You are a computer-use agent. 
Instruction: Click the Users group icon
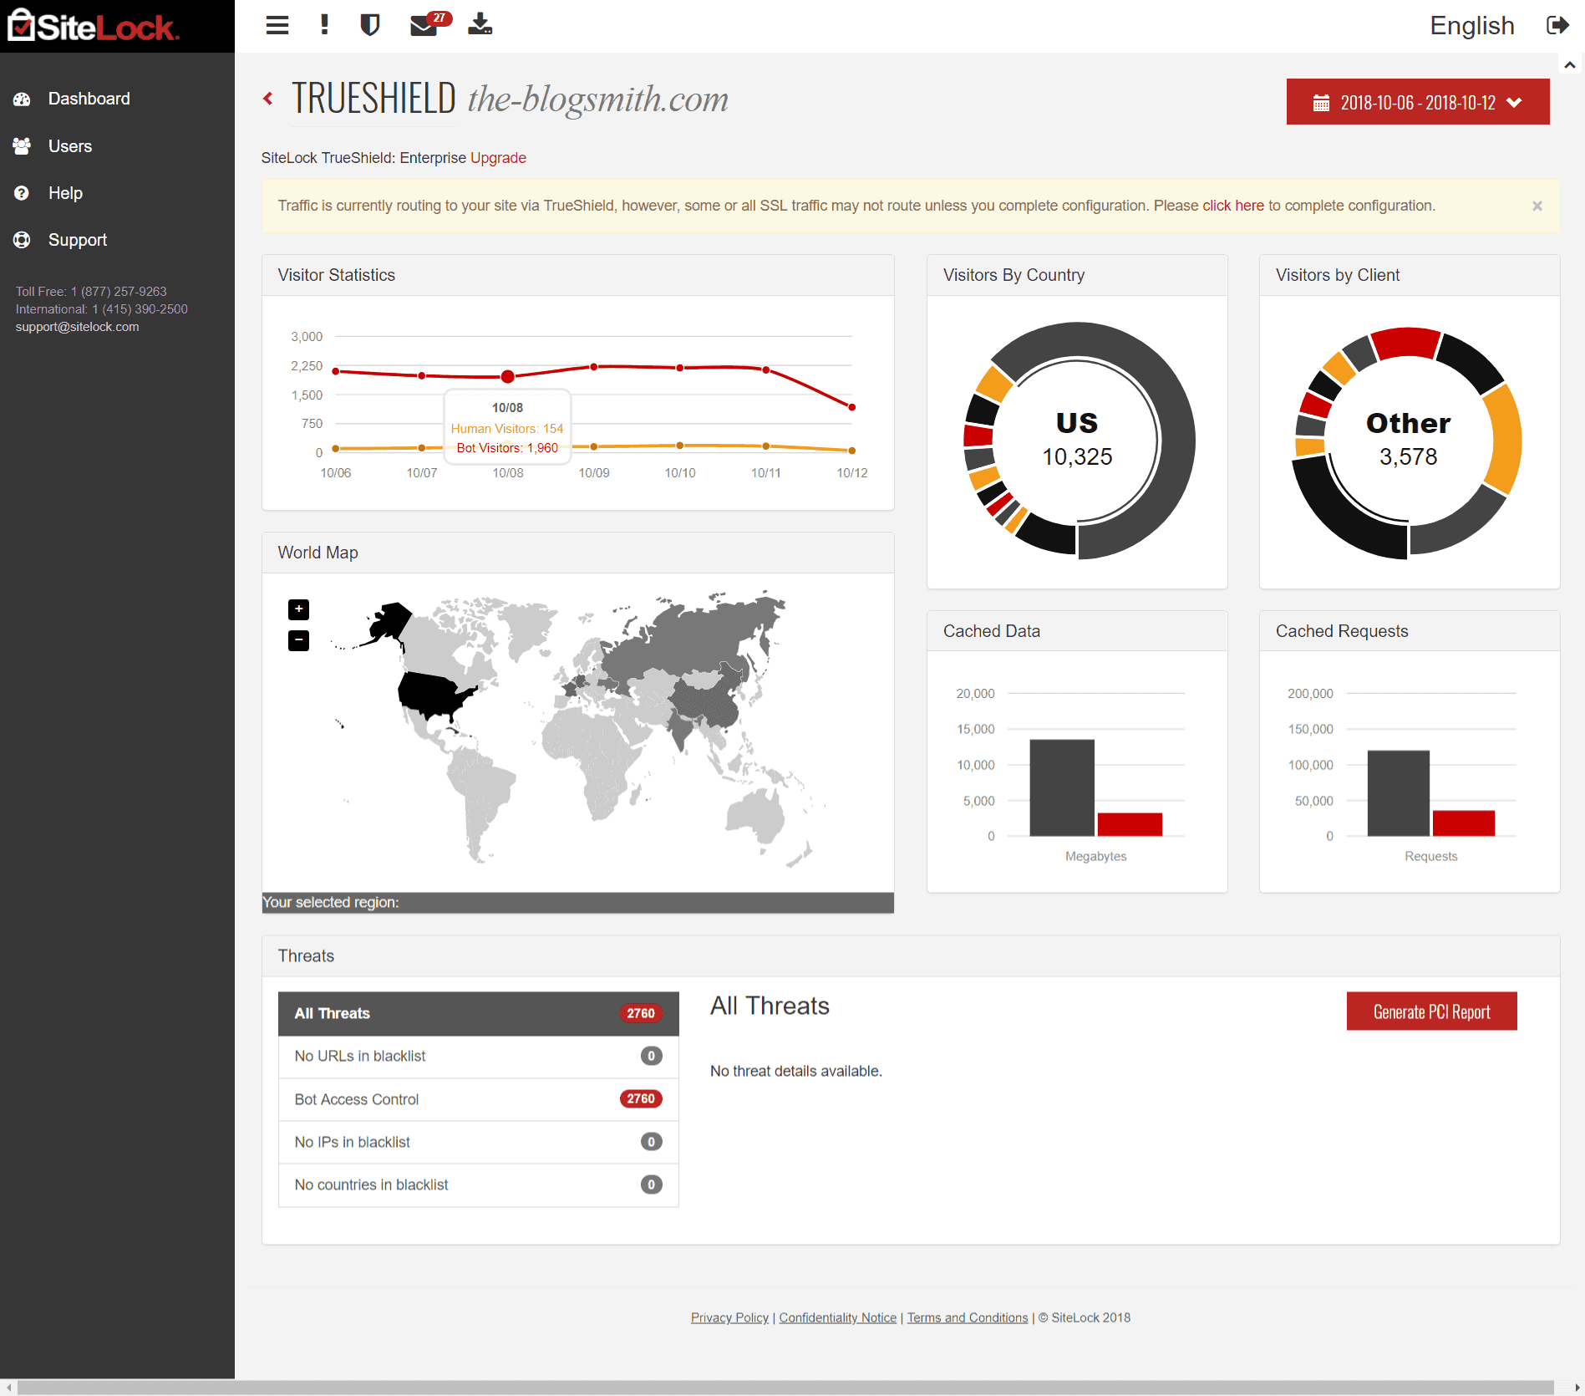coord(22,146)
